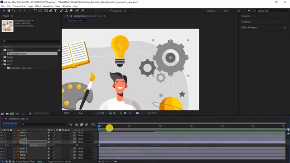Click the timeline current time 0:00:00:00
This screenshot has width=290, height=163.
point(10,124)
